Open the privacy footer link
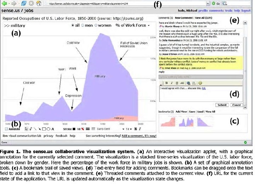Screen dimensions: 255x191 click(x=48, y=136)
